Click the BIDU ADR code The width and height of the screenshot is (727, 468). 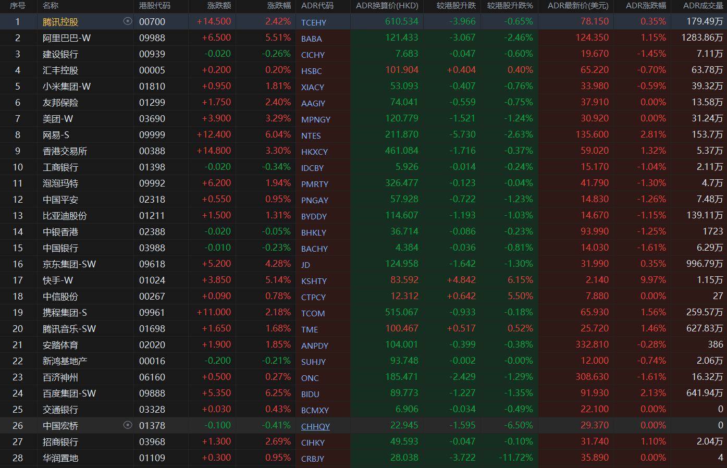click(x=310, y=394)
